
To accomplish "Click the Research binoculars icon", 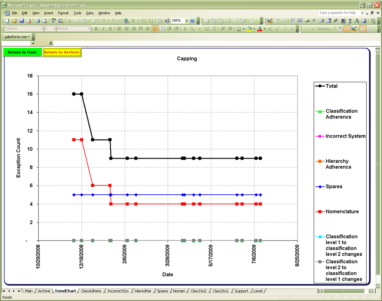I will [60, 21].
